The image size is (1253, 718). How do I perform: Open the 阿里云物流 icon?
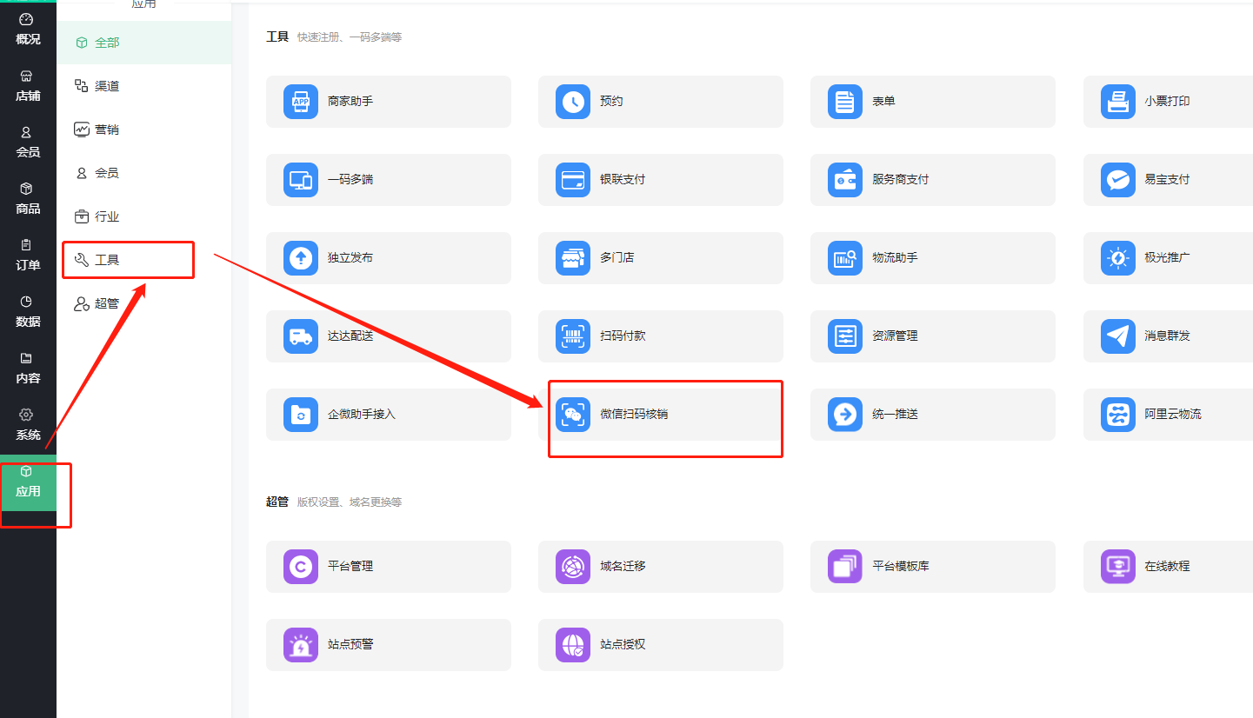click(x=1118, y=415)
